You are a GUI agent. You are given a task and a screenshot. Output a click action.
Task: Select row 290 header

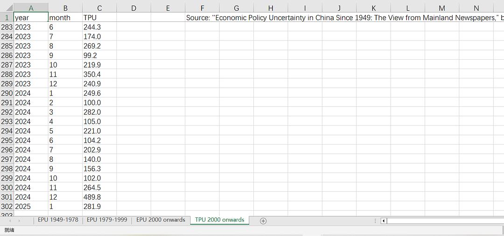7,93
